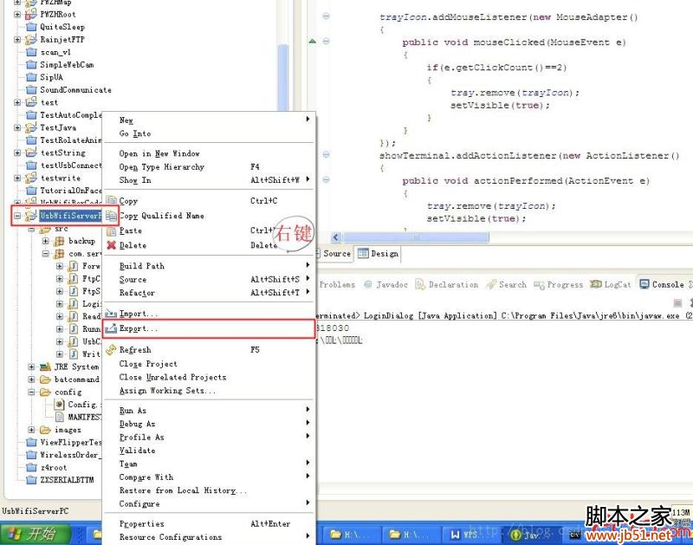
Task: Click the Import icon in context menu
Action: (x=110, y=314)
